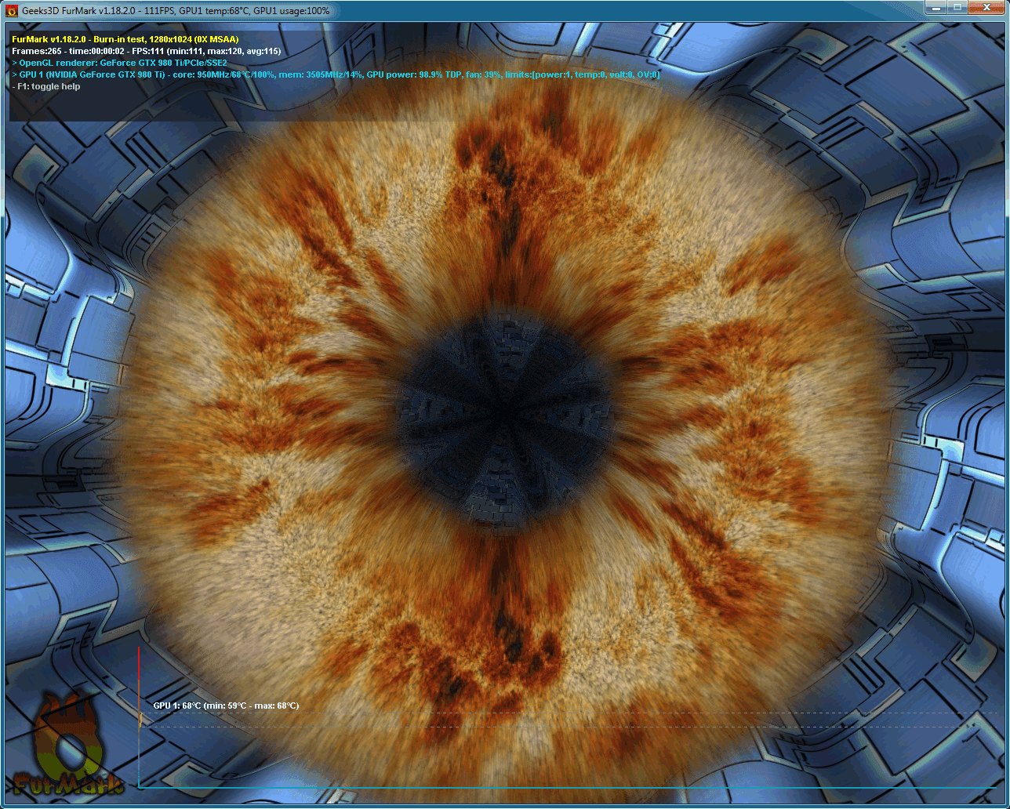Maximize the FurMark window
The image size is (1010, 809).
click(957, 7)
